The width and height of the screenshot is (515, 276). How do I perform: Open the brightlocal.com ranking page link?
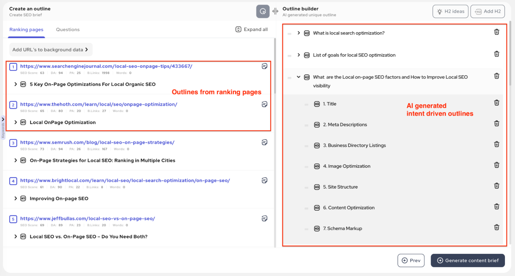(125, 181)
